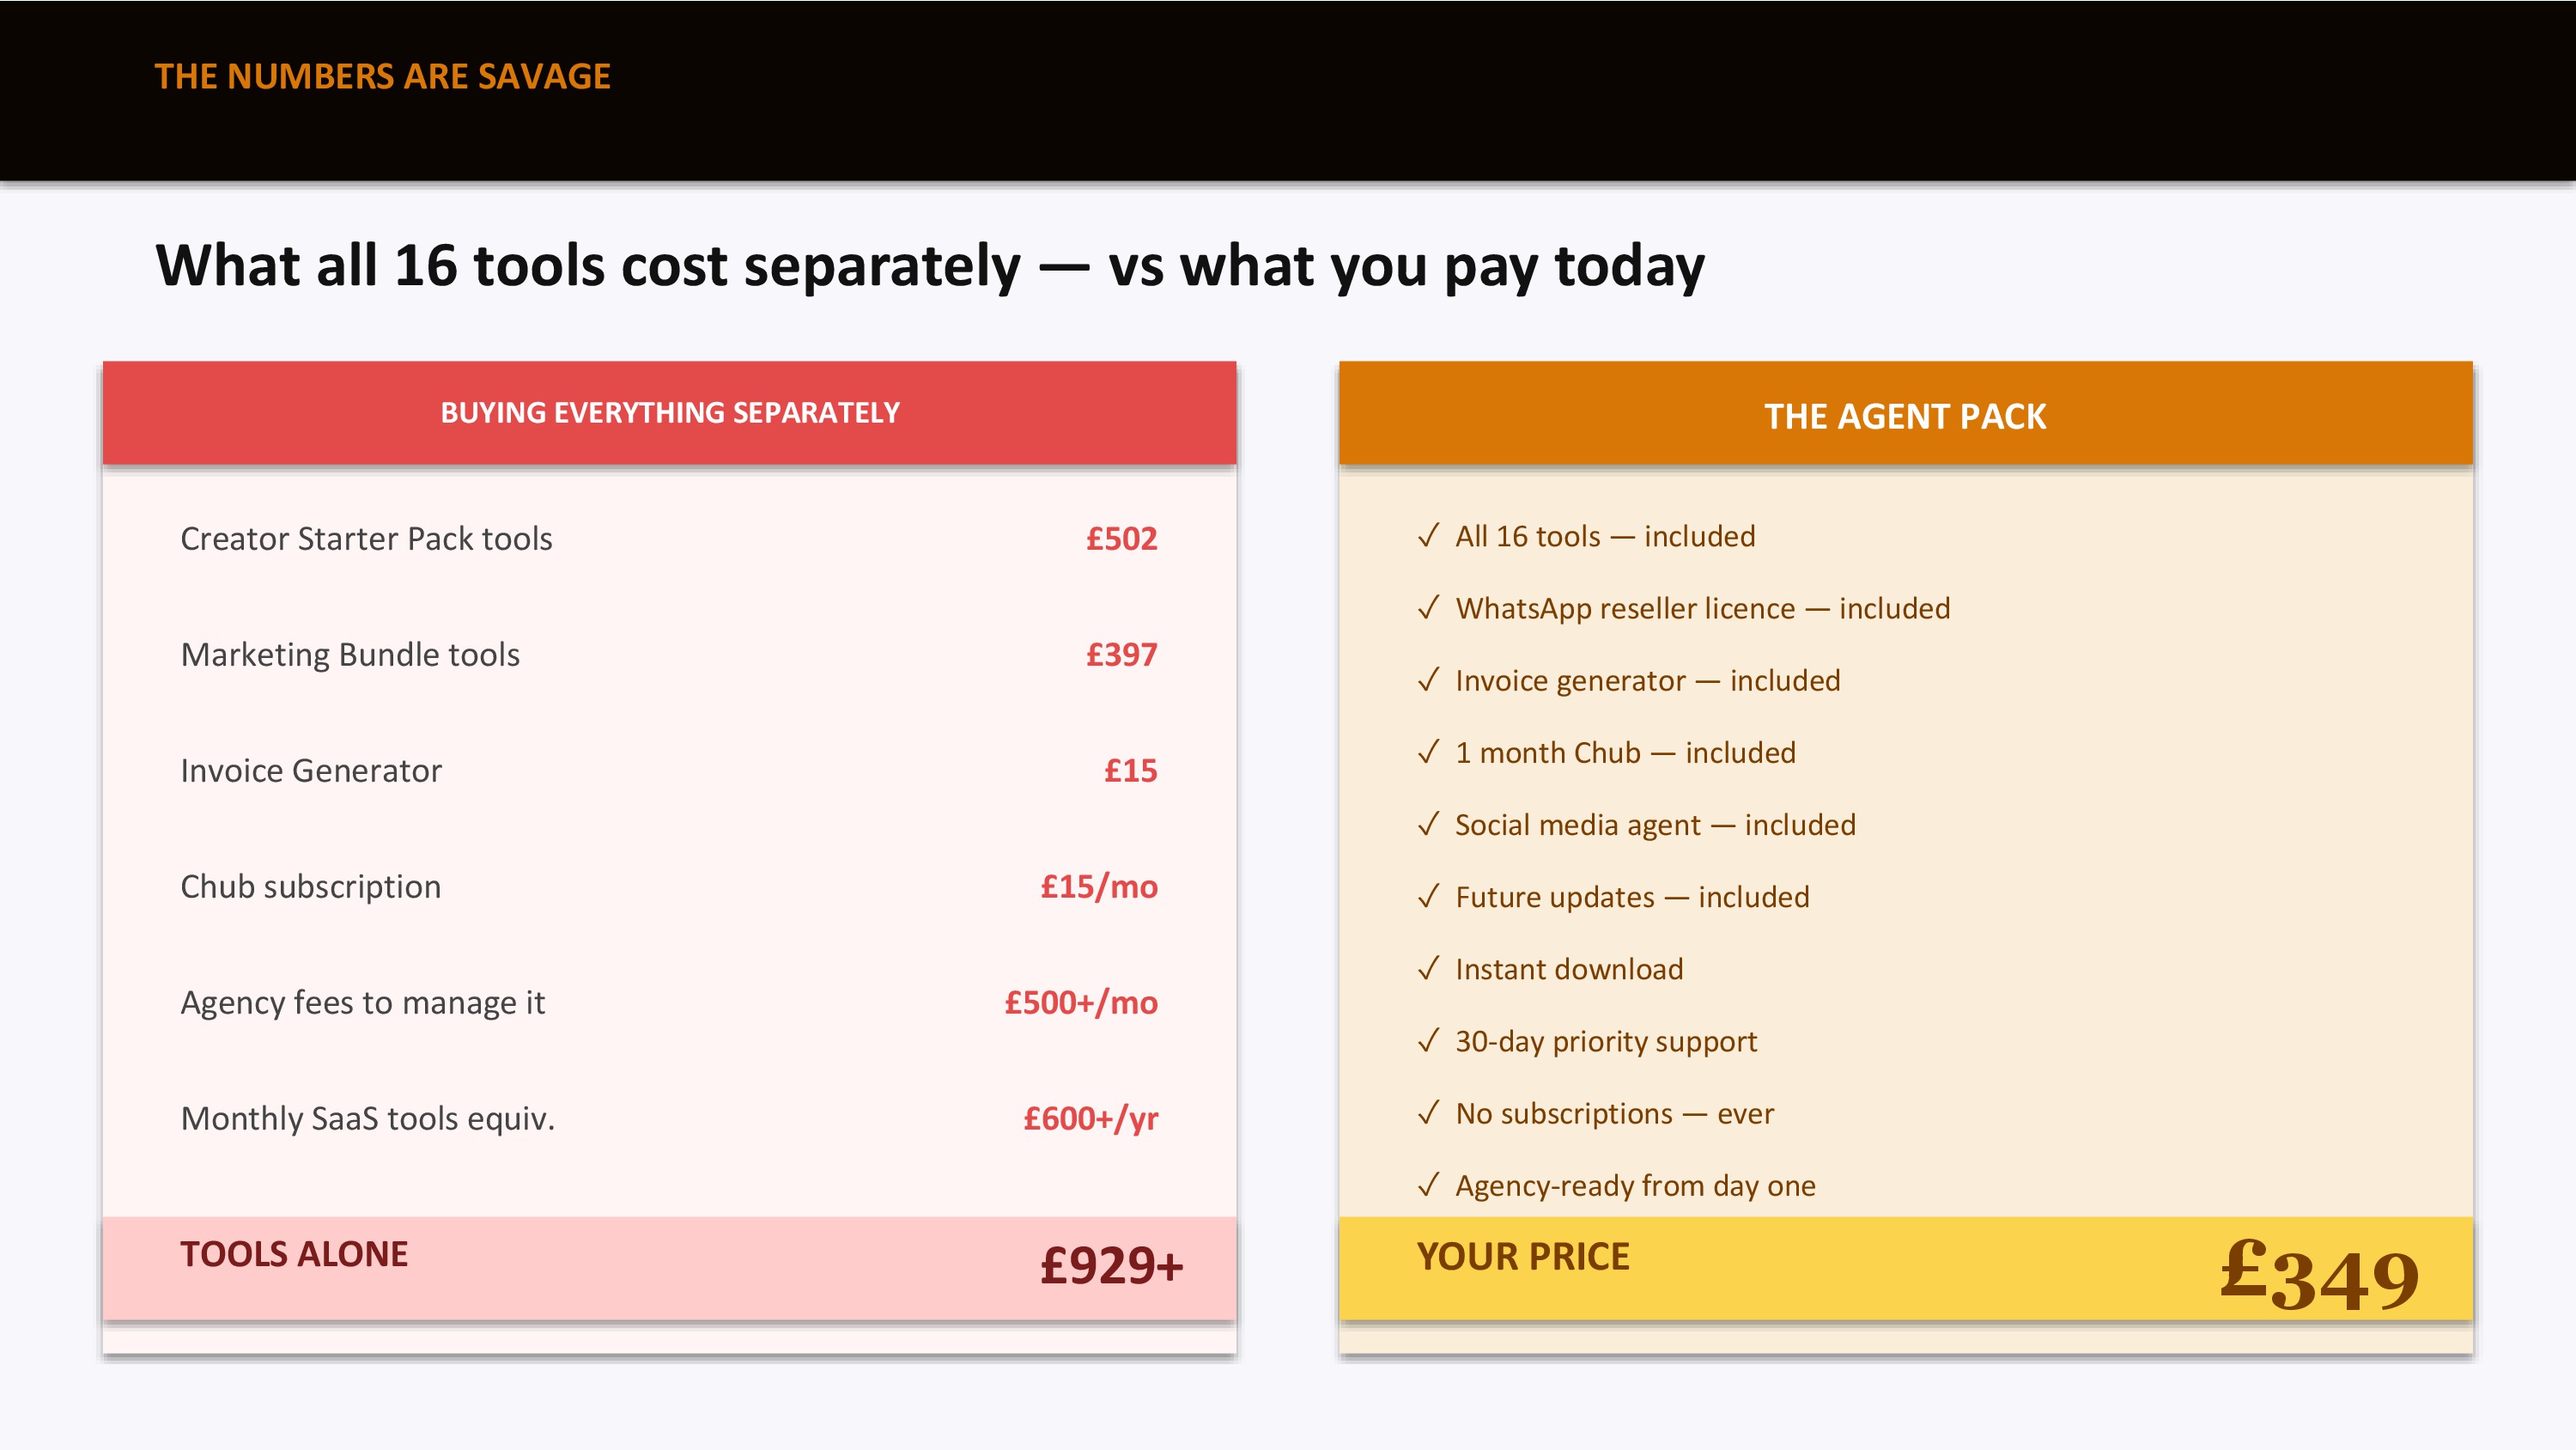The height and width of the screenshot is (1450, 2576).
Task: Click the checkmark beside "No subscriptions — ever"
Action: pos(1428,1112)
